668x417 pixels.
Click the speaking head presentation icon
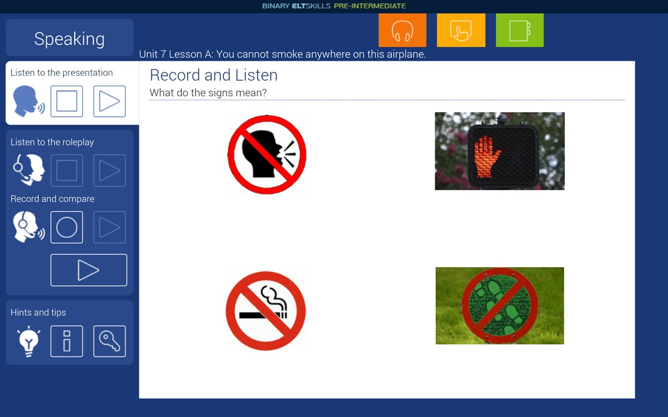point(29,101)
